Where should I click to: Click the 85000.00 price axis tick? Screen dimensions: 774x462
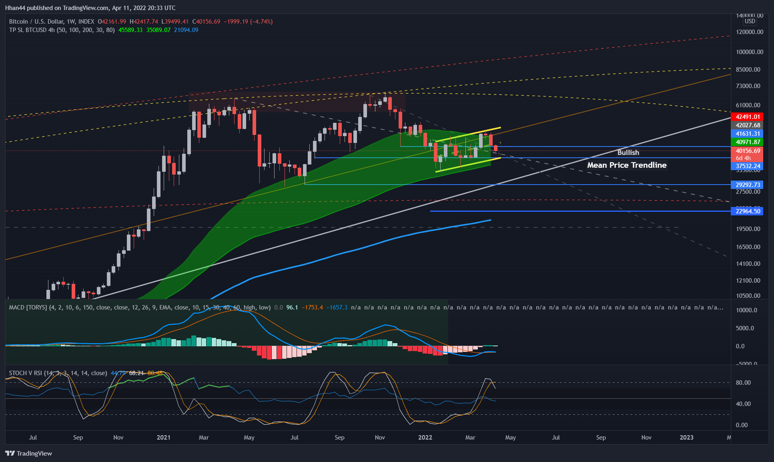748,70
